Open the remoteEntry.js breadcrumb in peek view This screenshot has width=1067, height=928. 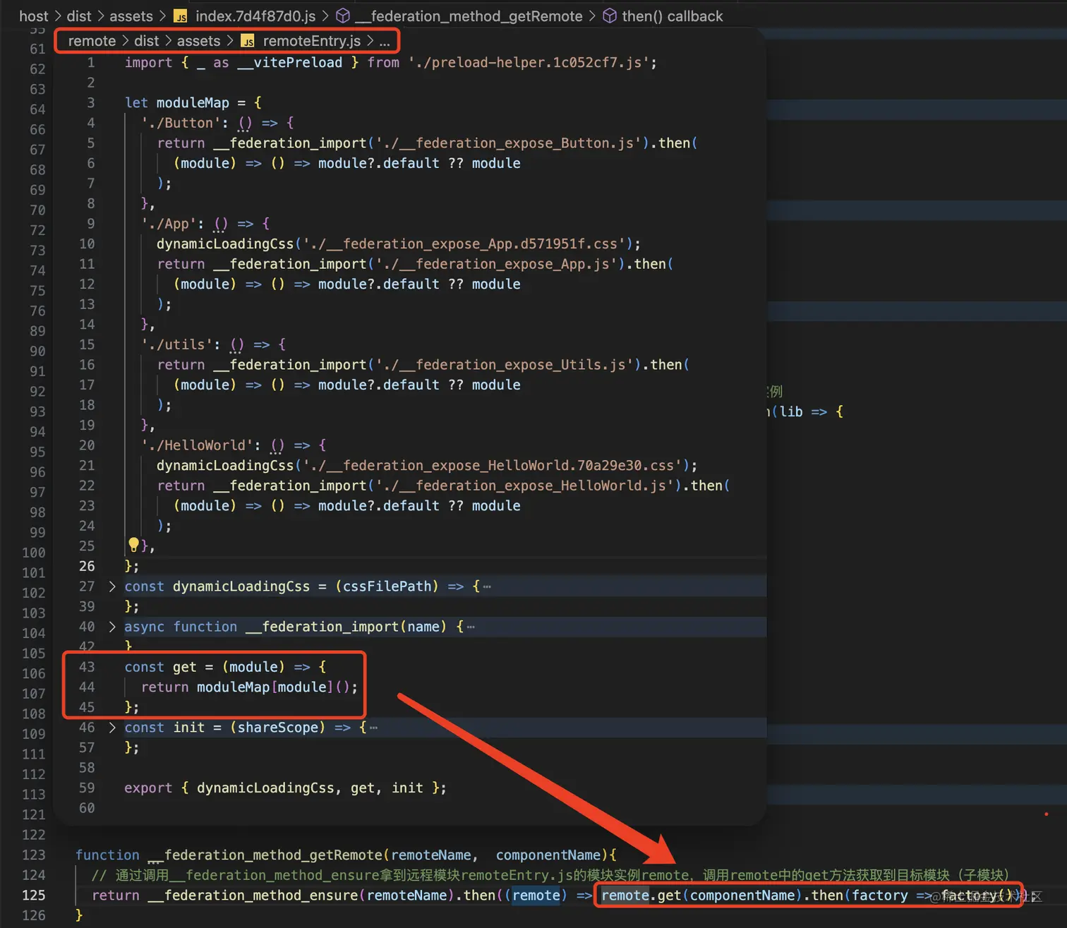312,41
